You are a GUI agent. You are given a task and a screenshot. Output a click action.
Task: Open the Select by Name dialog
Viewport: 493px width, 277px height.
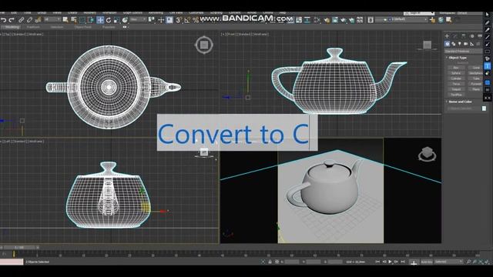coord(74,20)
